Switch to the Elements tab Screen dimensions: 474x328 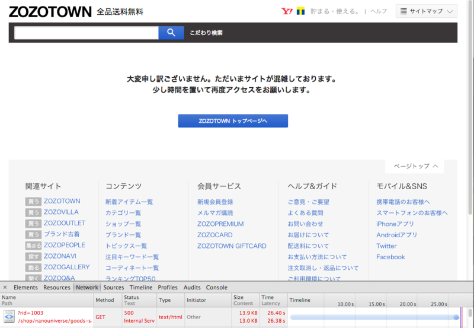pyautogui.click(x=25, y=288)
